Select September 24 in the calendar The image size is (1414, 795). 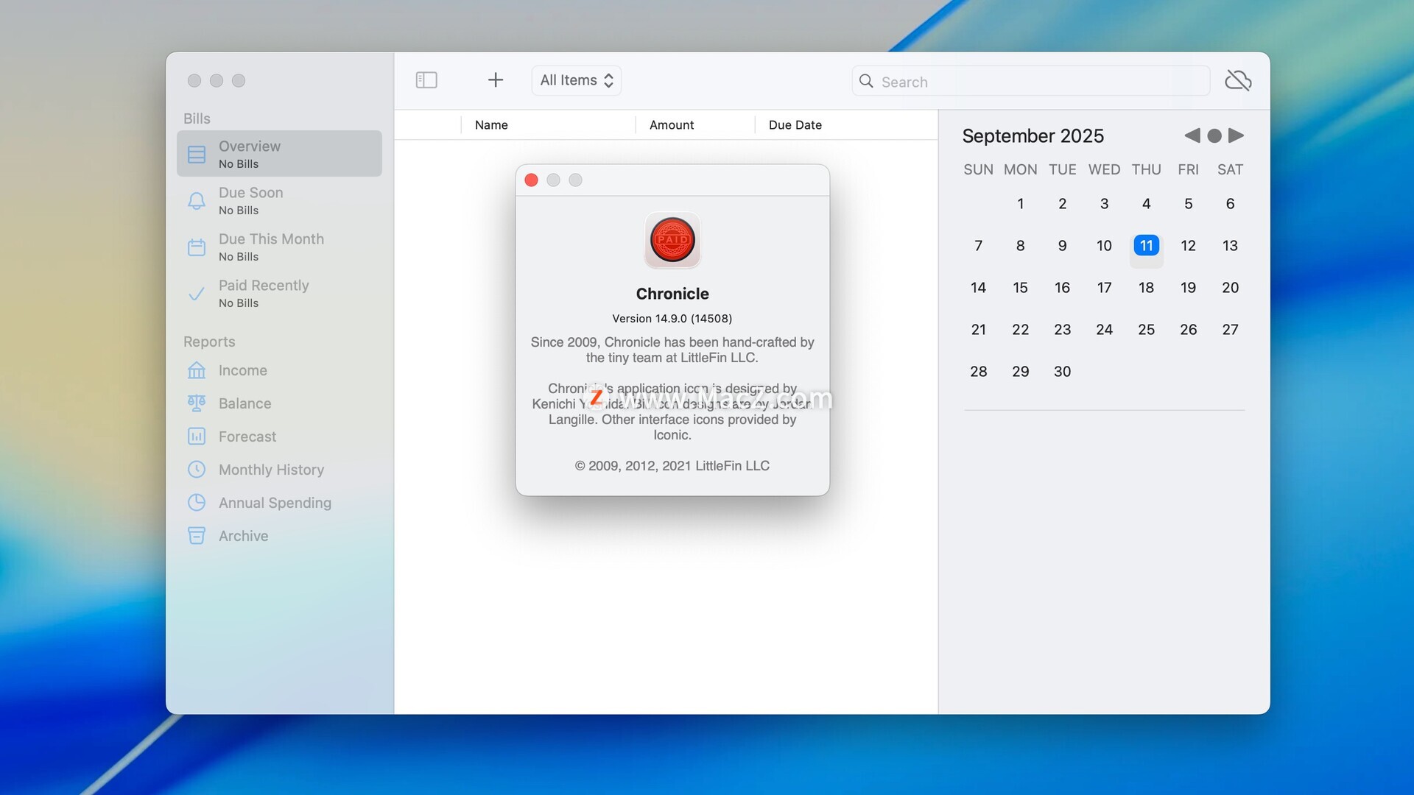coord(1105,330)
